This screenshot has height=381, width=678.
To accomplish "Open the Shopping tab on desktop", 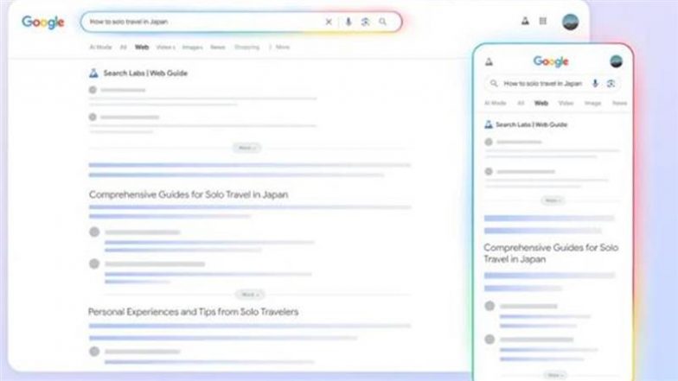I will pos(247,47).
